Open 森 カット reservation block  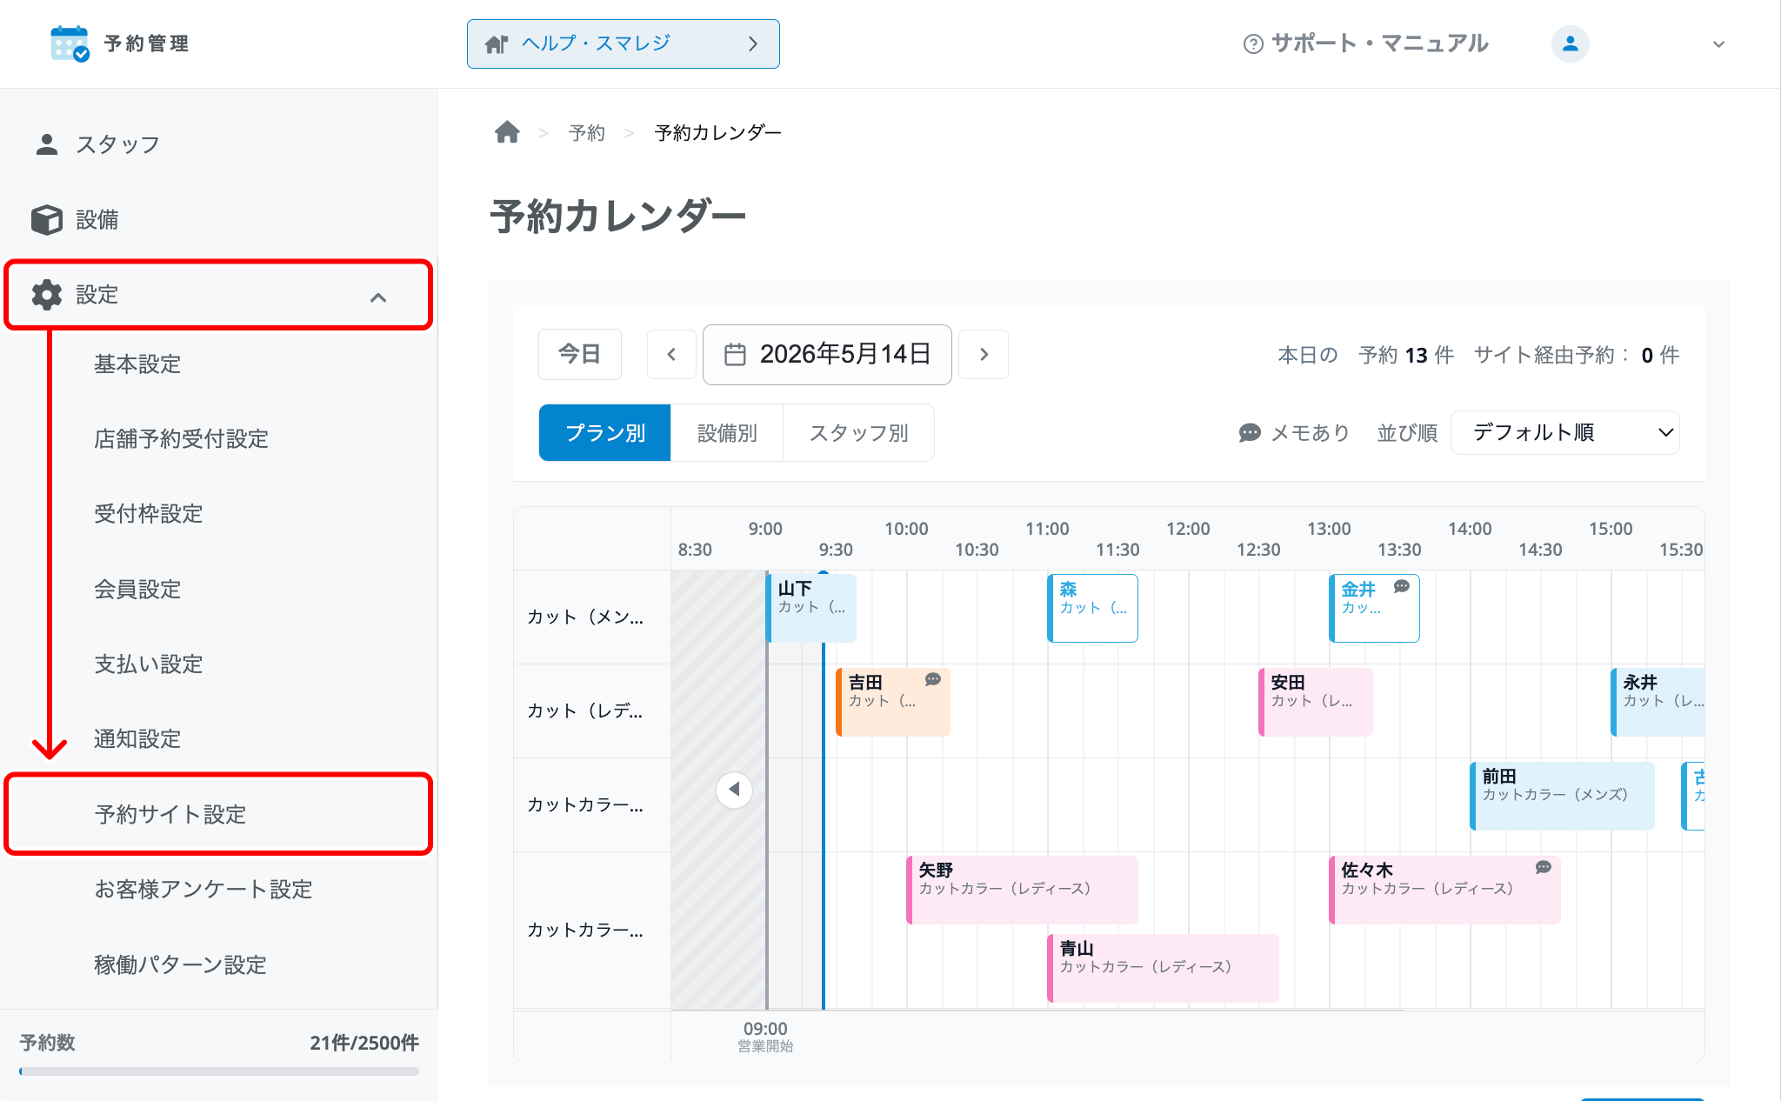(x=1092, y=608)
